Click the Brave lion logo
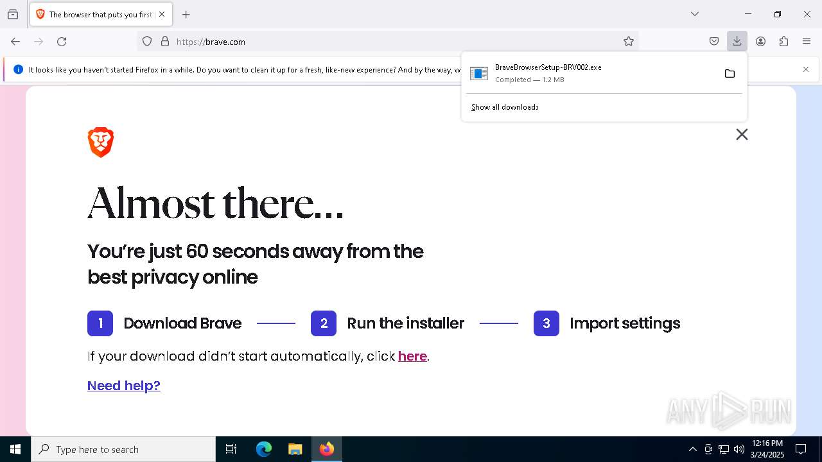Screen dimensions: 822x462 [x=101, y=142]
